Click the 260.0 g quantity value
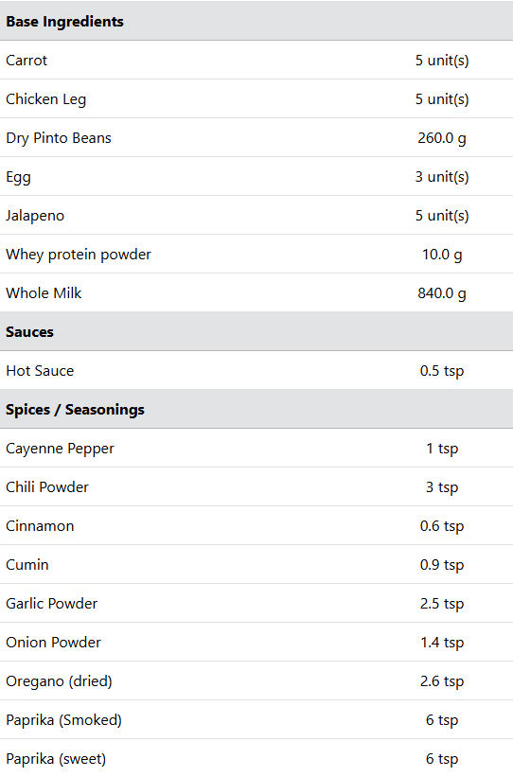Viewport: 513px width, 777px height. pos(442,138)
